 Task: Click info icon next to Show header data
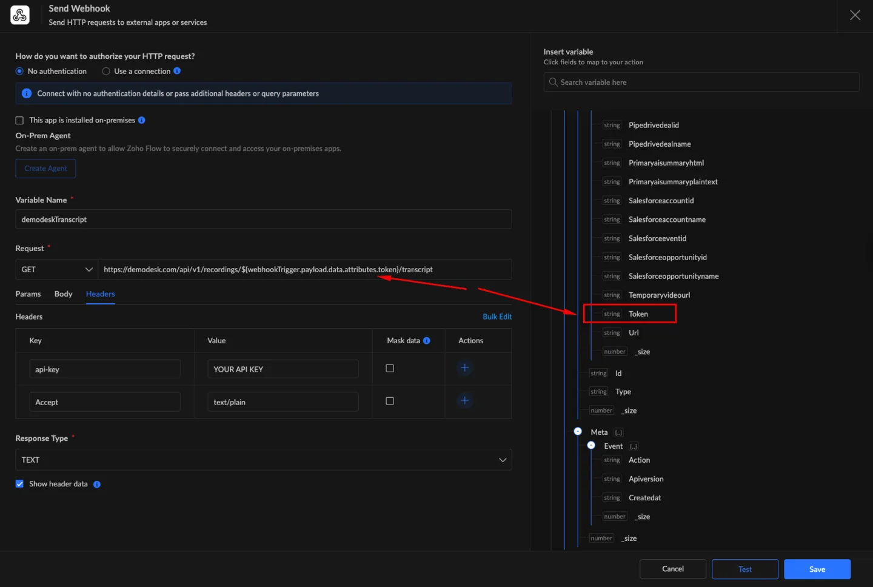point(97,485)
